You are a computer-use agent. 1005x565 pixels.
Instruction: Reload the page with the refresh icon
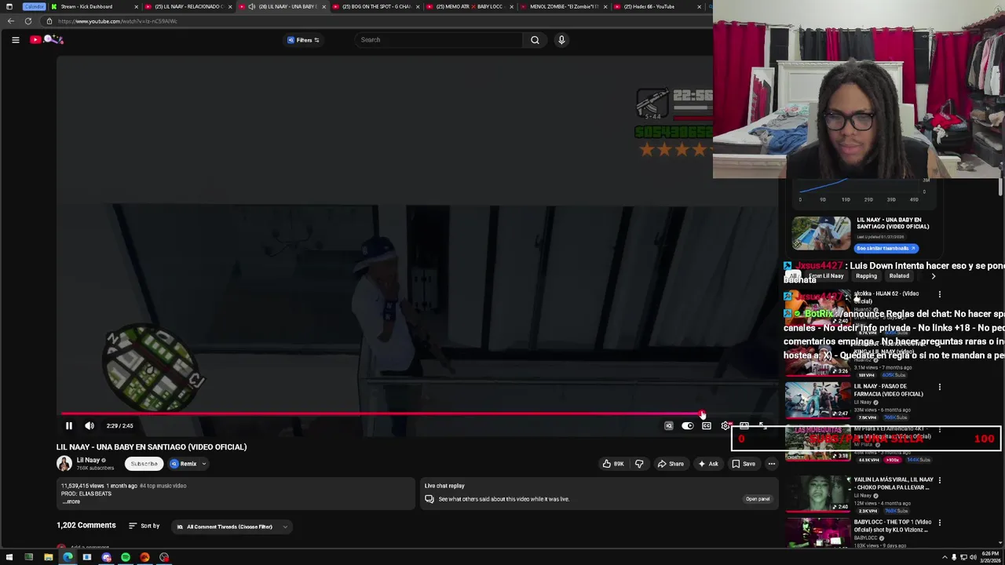click(x=28, y=21)
